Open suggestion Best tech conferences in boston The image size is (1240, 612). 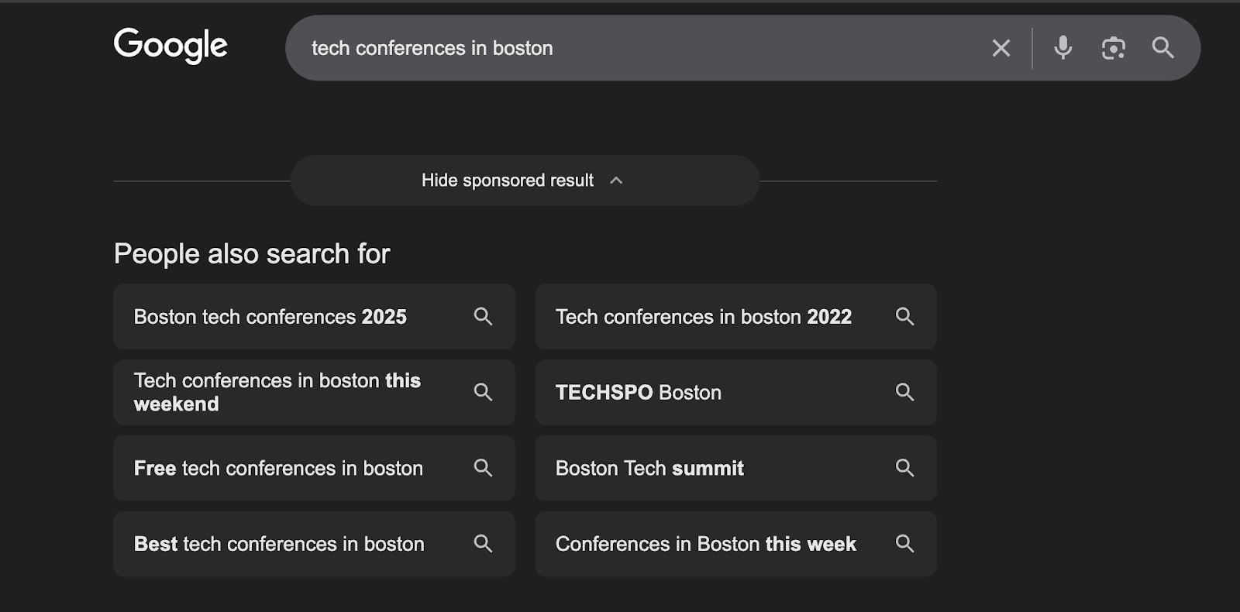[x=314, y=544]
